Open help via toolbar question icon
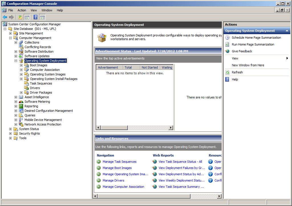The image size is (292, 206). [35, 17]
